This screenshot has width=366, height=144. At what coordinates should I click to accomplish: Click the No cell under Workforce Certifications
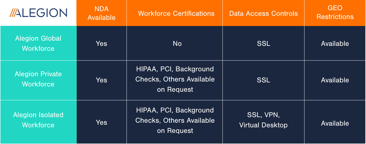point(177,44)
